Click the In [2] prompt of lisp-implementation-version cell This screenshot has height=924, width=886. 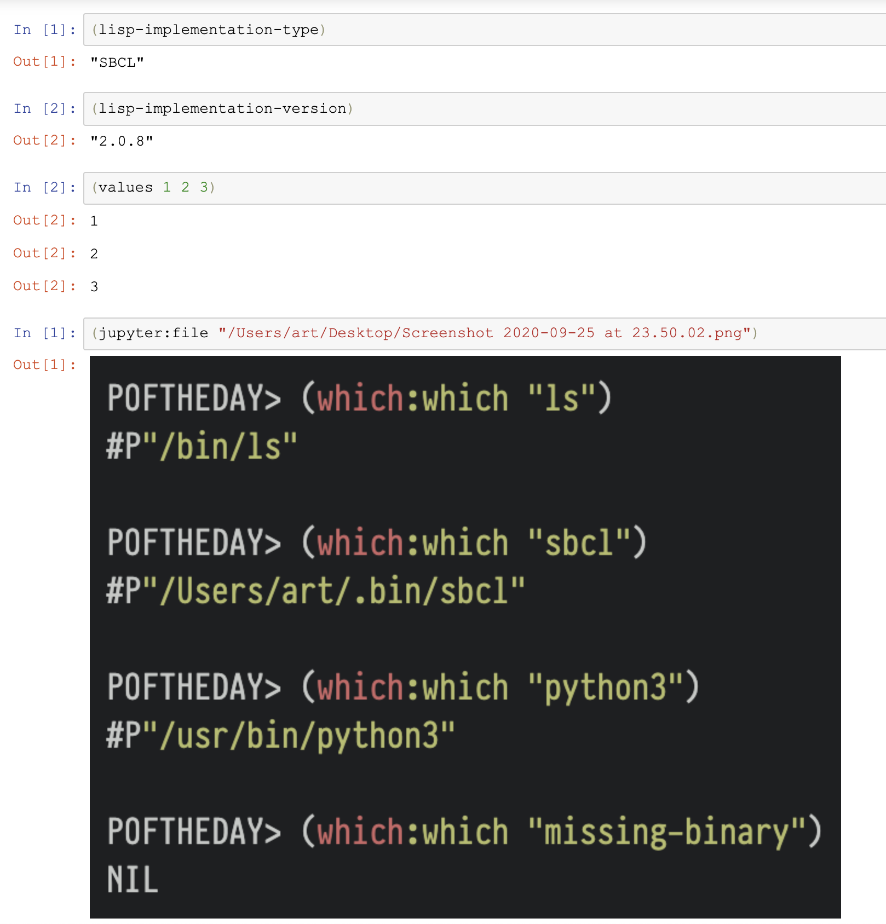click(x=45, y=108)
